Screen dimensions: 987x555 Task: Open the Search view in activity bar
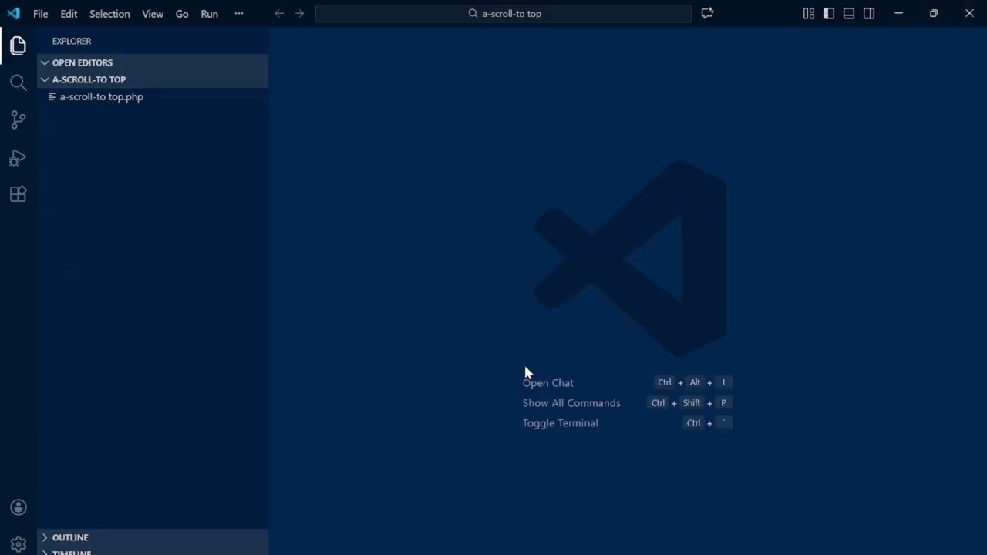tap(19, 82)
